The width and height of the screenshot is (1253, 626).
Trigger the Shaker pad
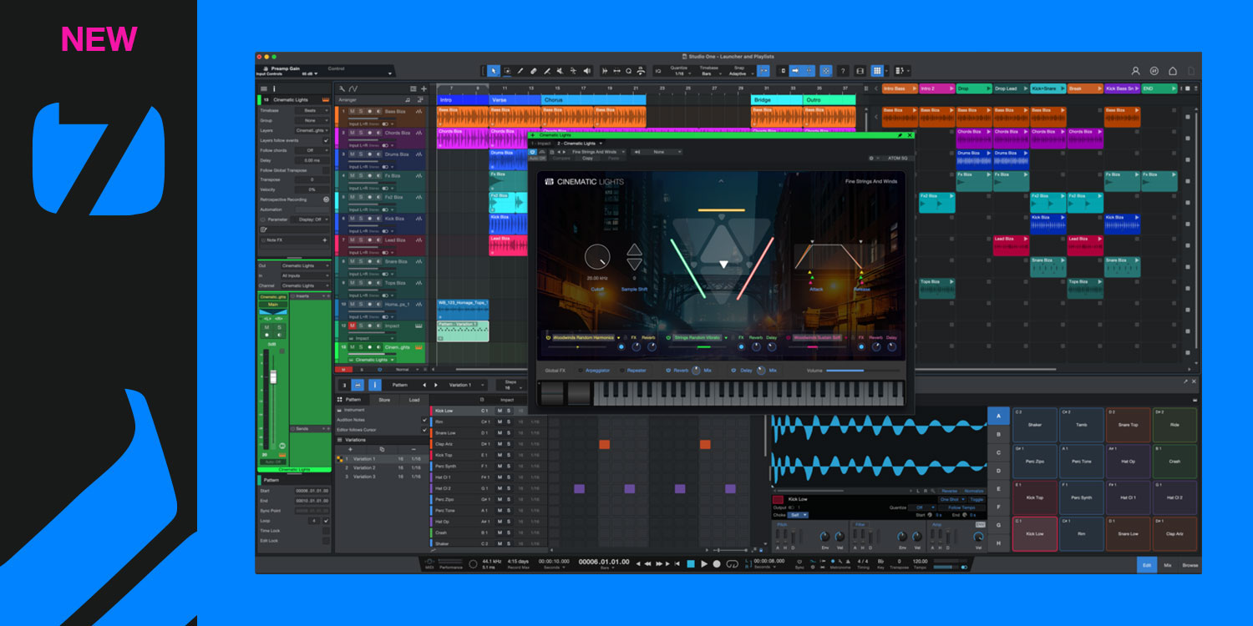(x=1034, y=424)
